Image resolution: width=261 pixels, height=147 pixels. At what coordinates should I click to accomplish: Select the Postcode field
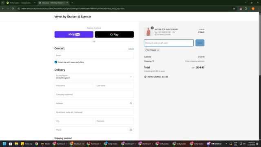click(x=114, y=121)
